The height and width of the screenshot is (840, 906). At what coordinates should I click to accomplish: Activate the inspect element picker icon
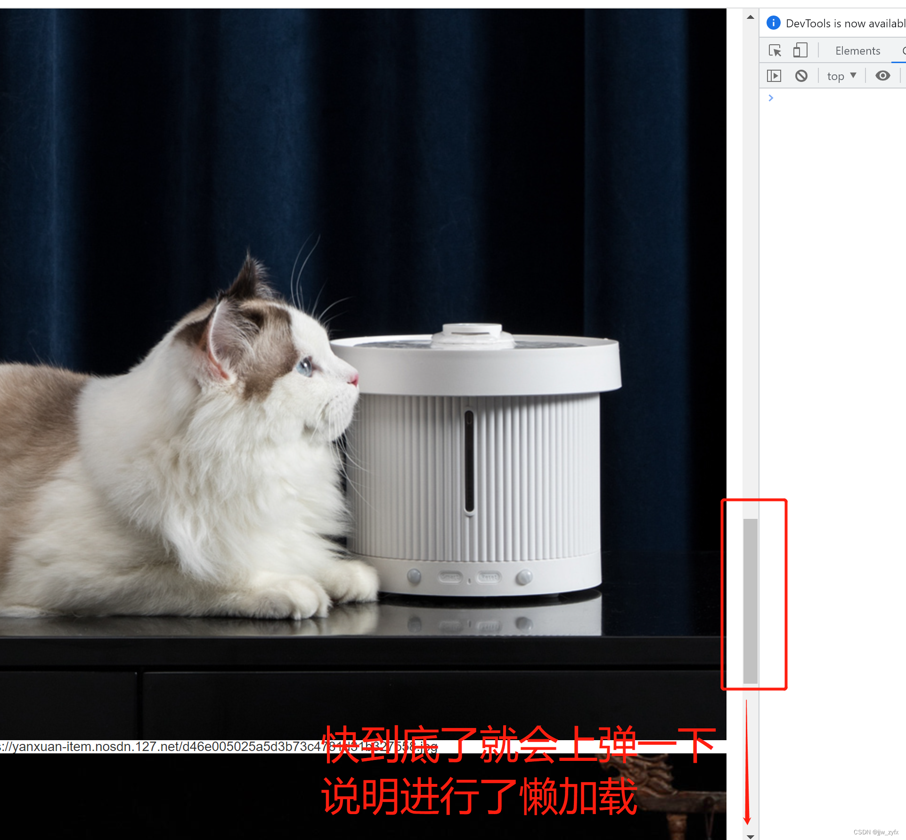click(x=775, y=50)
